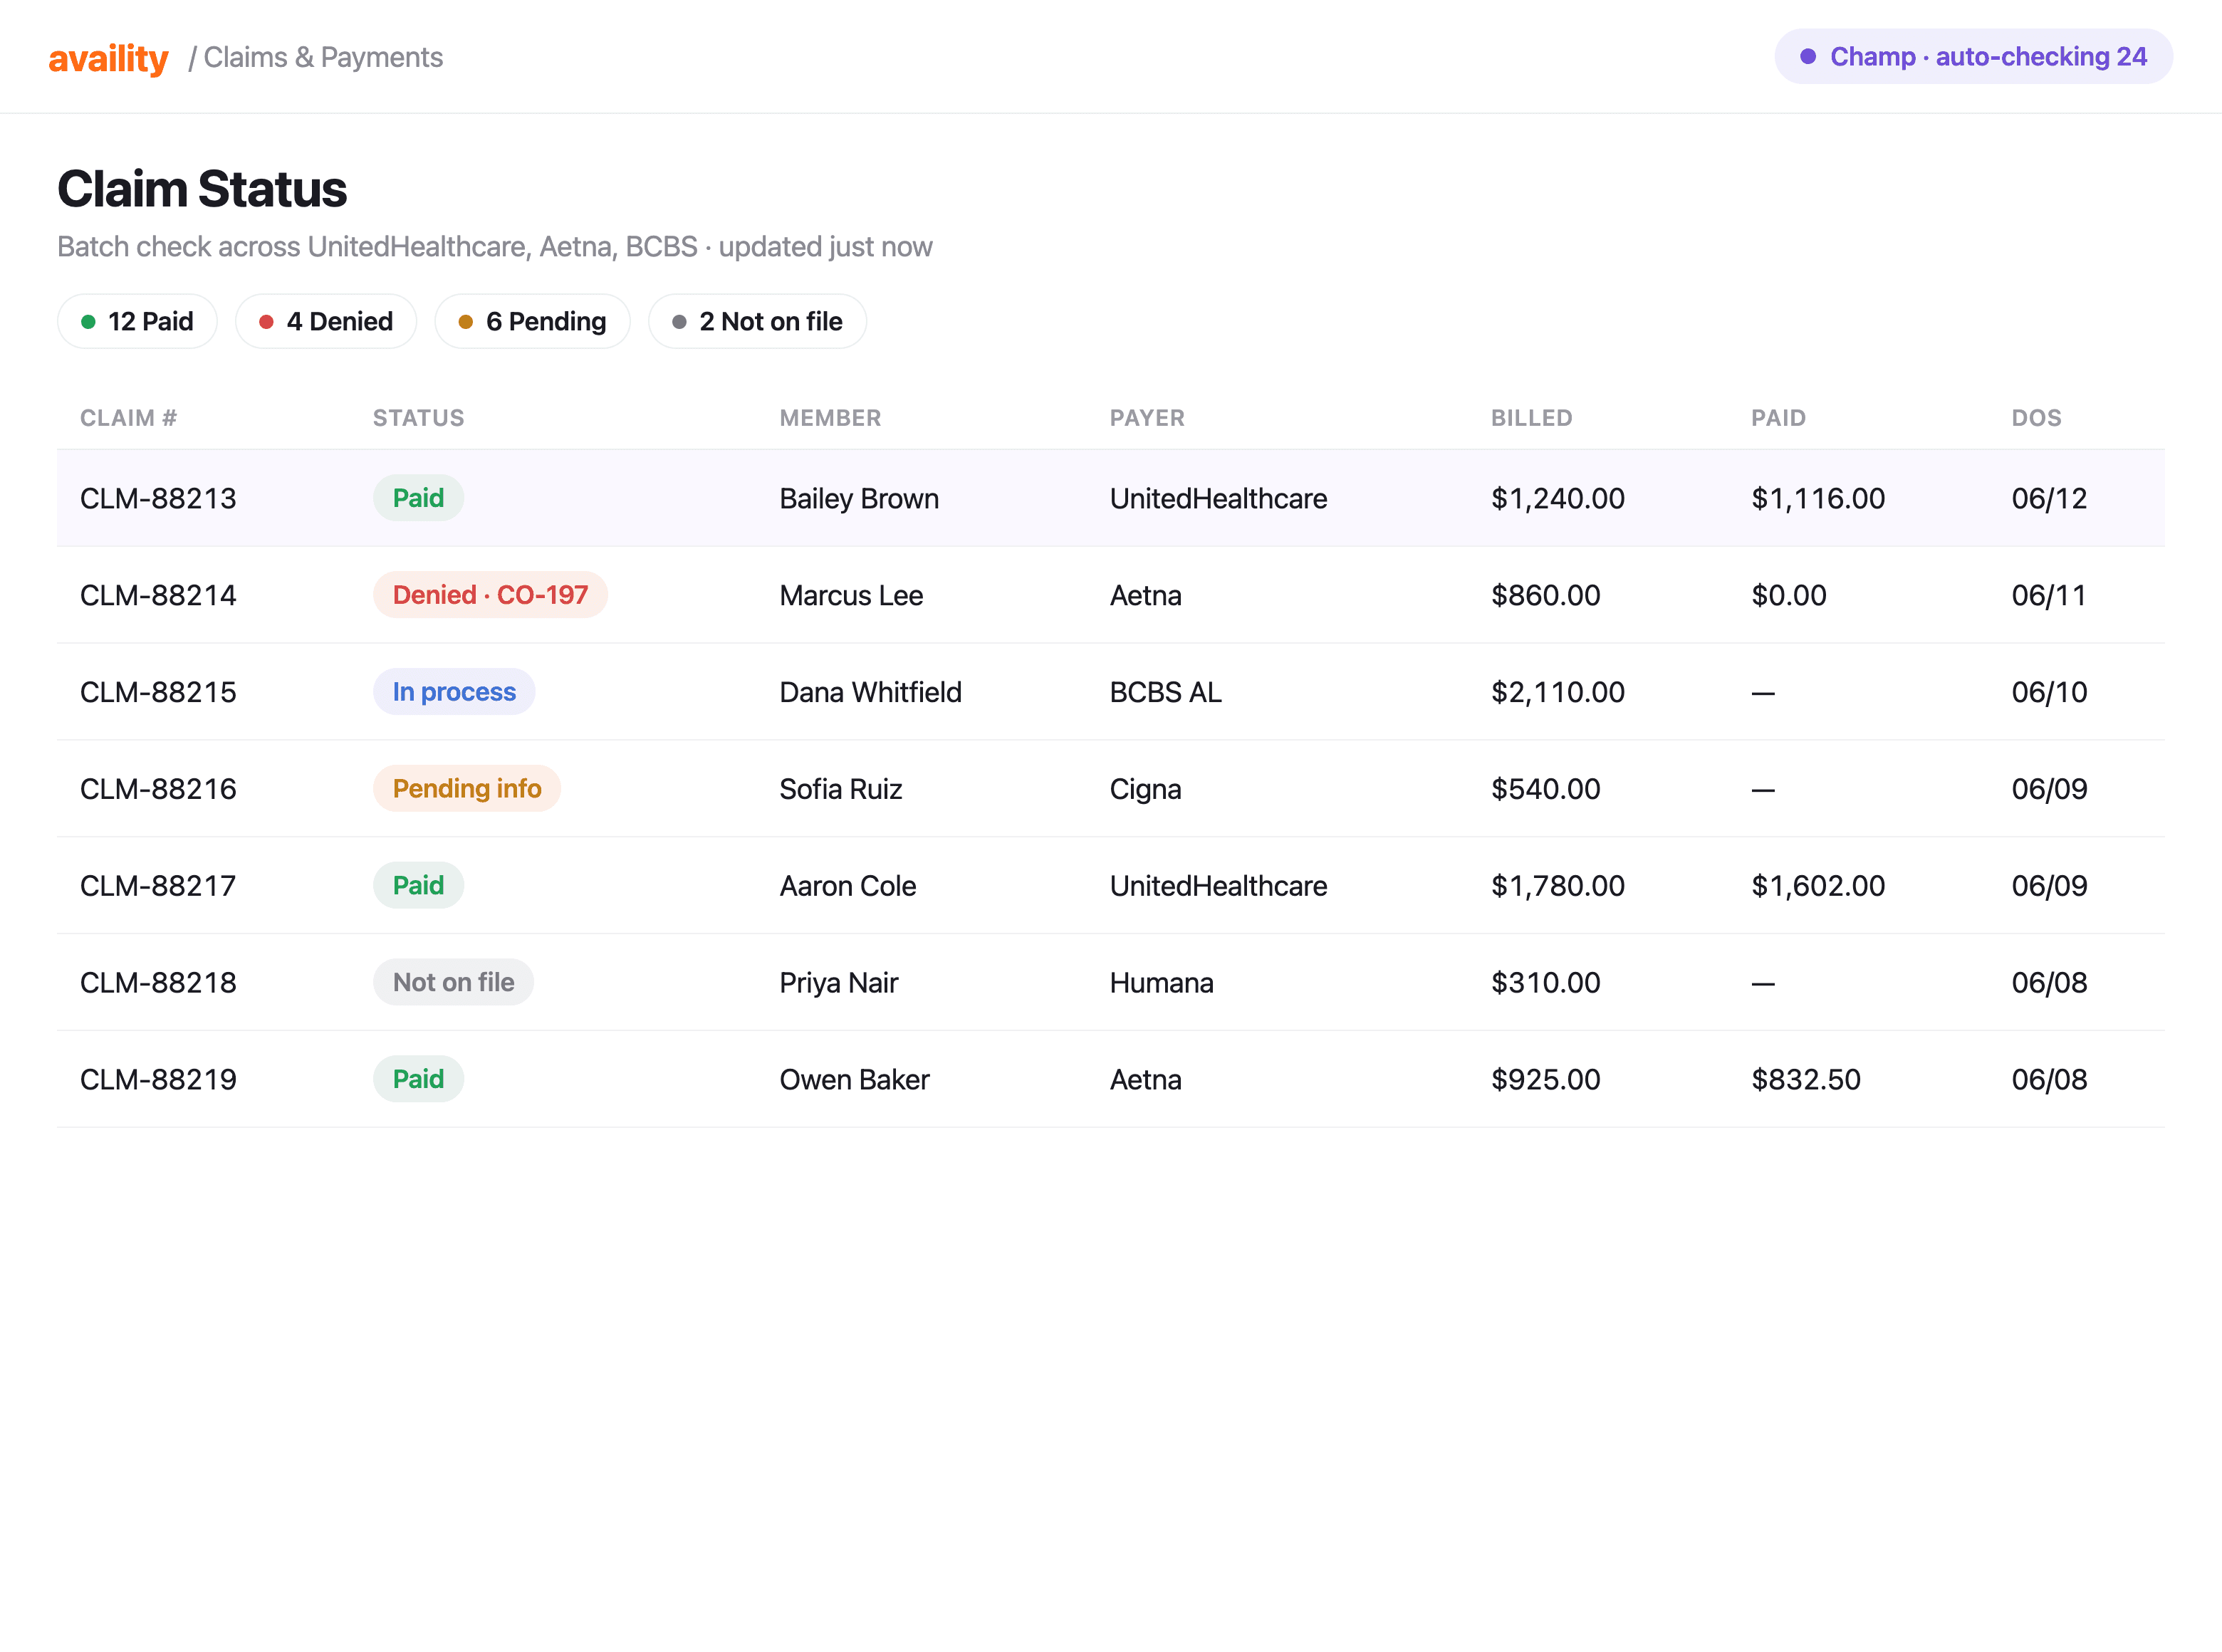Sort by the DOS column header

(x=2036, y=418)
